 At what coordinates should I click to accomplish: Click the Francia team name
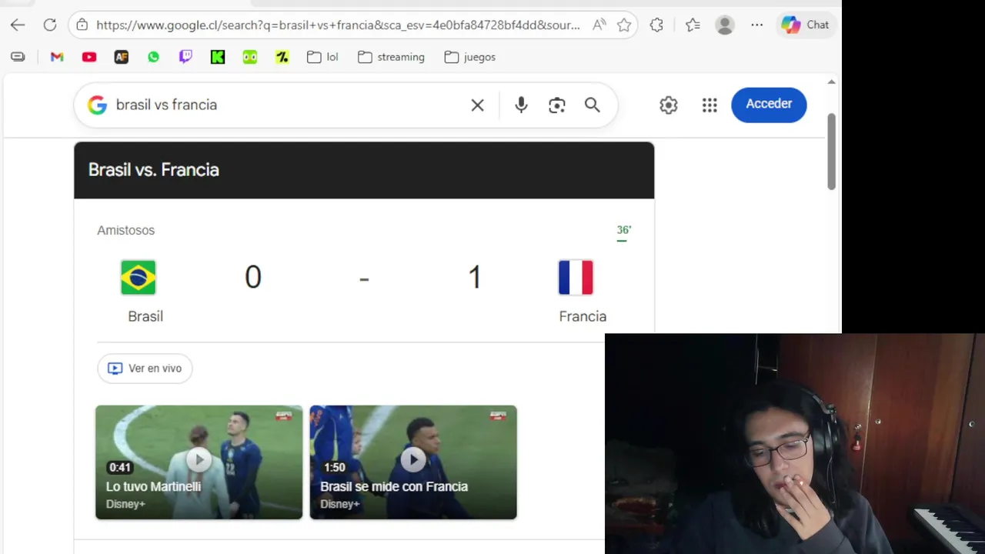(x=583, y=316)
